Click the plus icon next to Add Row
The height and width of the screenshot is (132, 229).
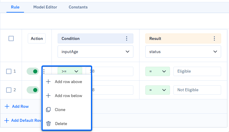click(7, 106)
